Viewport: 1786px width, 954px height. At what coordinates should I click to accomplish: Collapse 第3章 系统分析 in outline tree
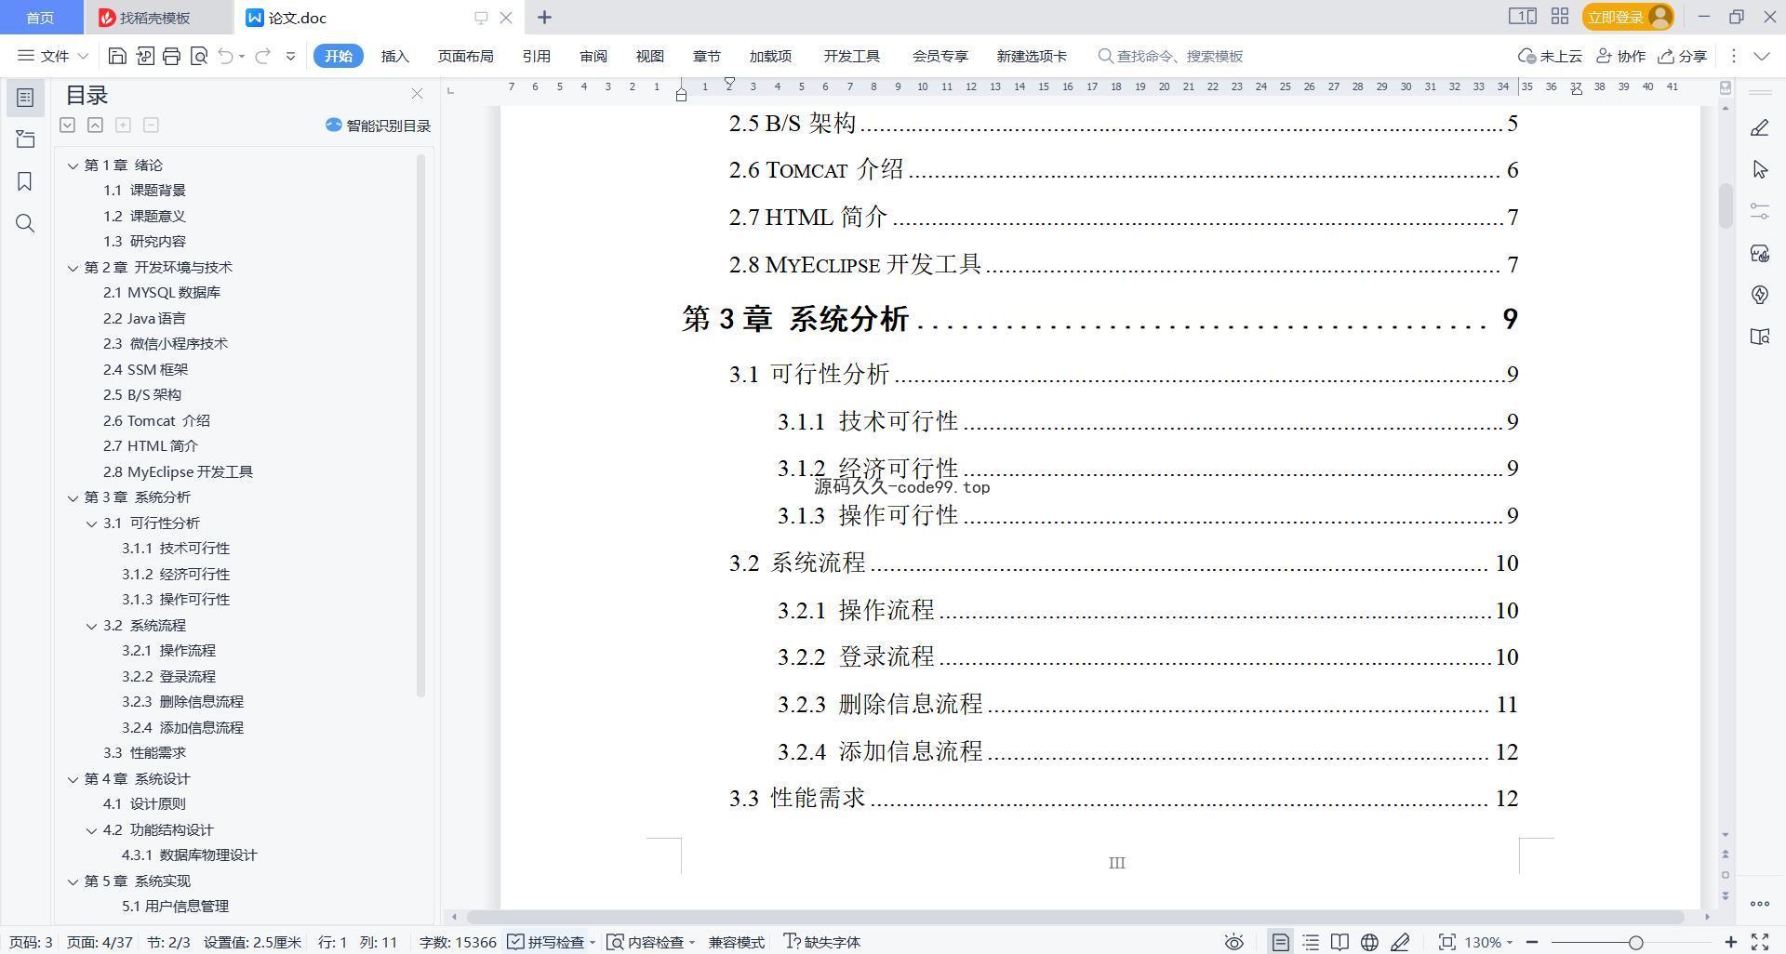(73, 497)
